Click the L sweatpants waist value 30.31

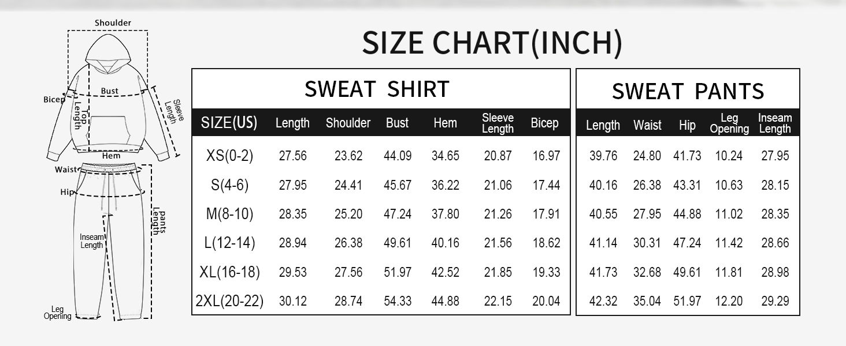tap(647, 243)
